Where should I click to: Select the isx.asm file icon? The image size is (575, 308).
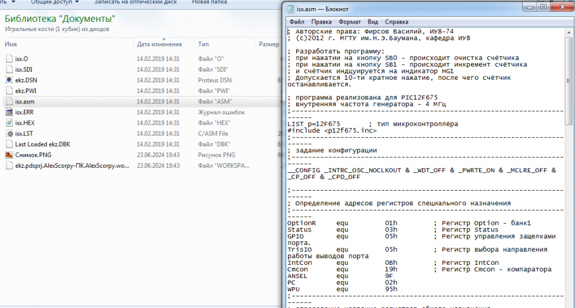click(9, 101)
